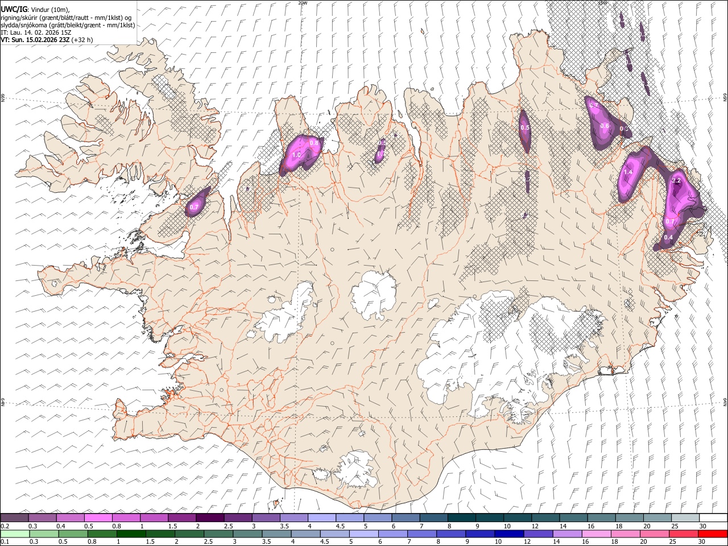Click the 0.8 value beside the 1.0 patch

pyautogui.click(x=314, y=143)
